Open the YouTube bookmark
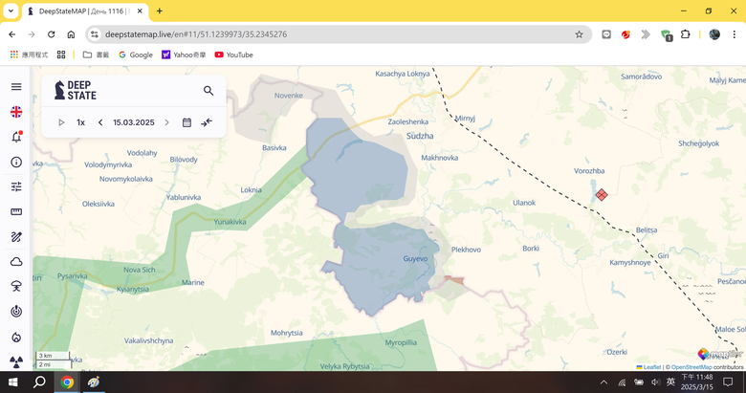Screen dimensions: 746x393 233,55
